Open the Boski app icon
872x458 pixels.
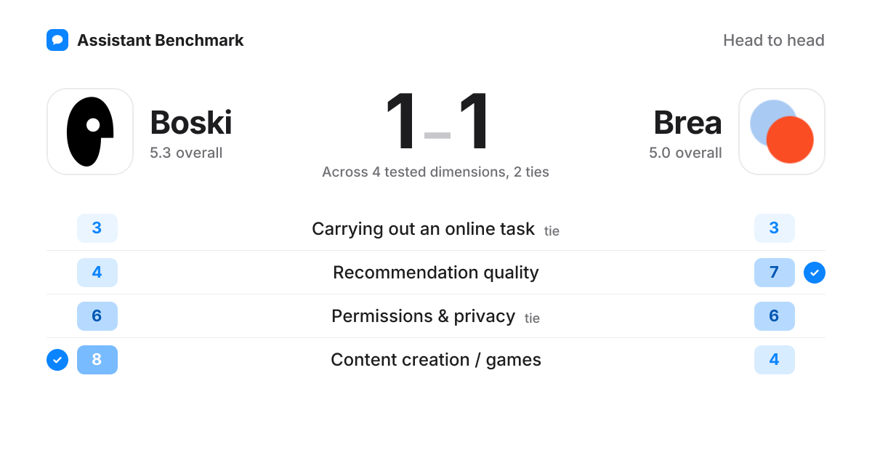[90, 132]
